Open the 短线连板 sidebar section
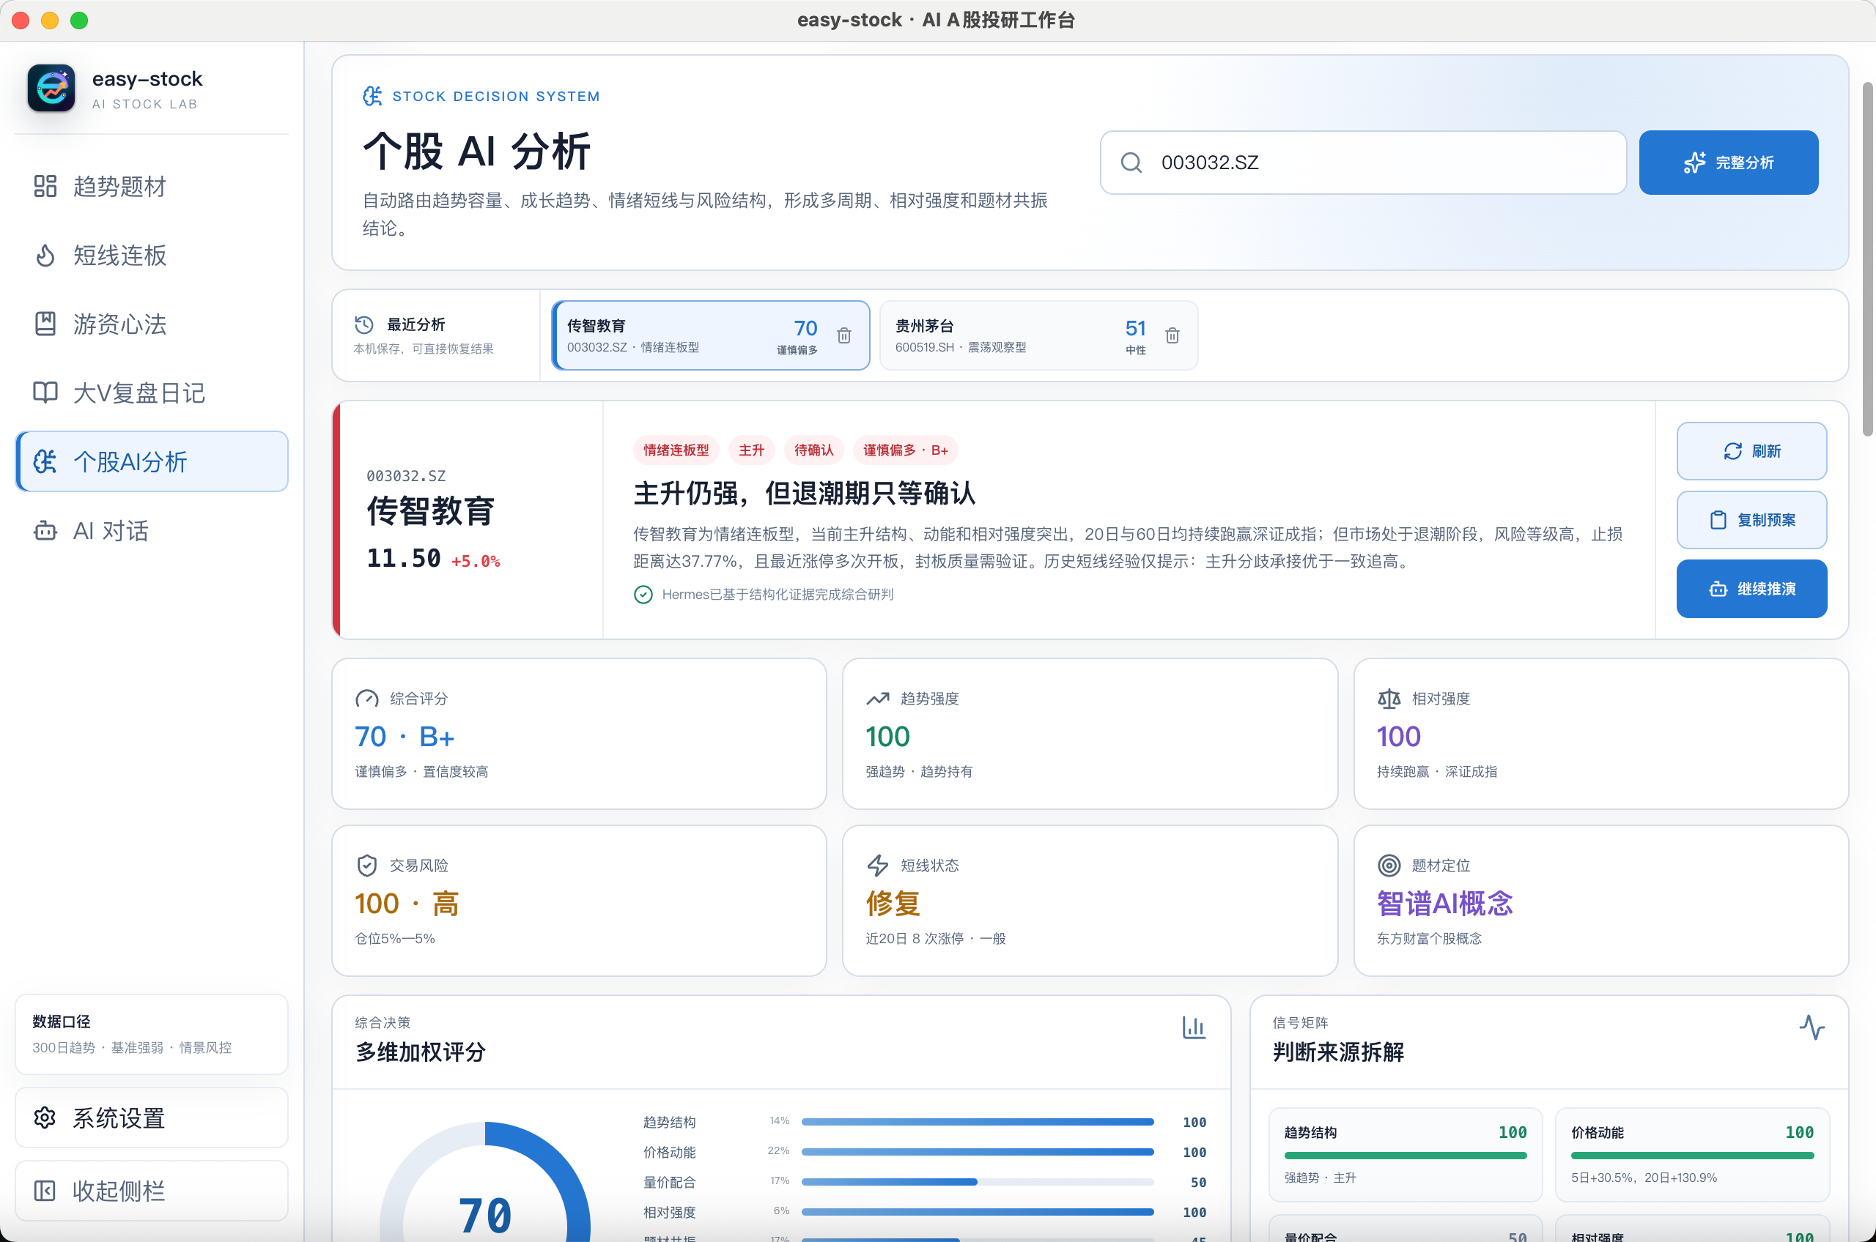This screenshot has width=1876, height=1242. [152, 256]
